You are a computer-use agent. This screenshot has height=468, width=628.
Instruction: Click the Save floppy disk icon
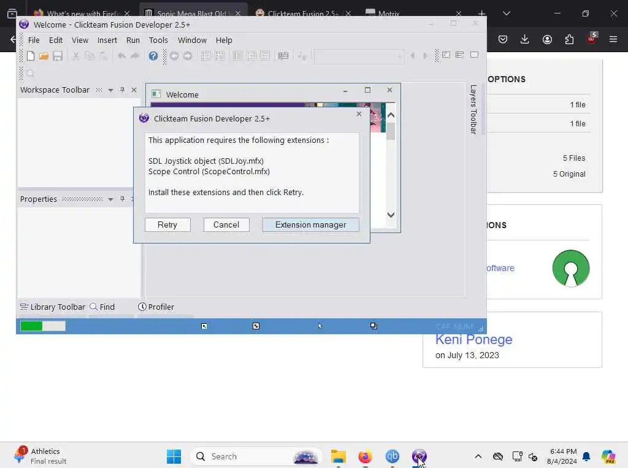coord(58,56)
